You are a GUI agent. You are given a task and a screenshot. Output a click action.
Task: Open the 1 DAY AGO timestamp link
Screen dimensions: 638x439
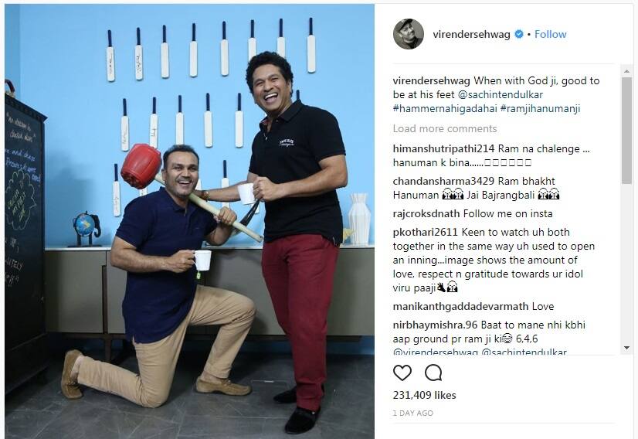click(x=413, y=413)
